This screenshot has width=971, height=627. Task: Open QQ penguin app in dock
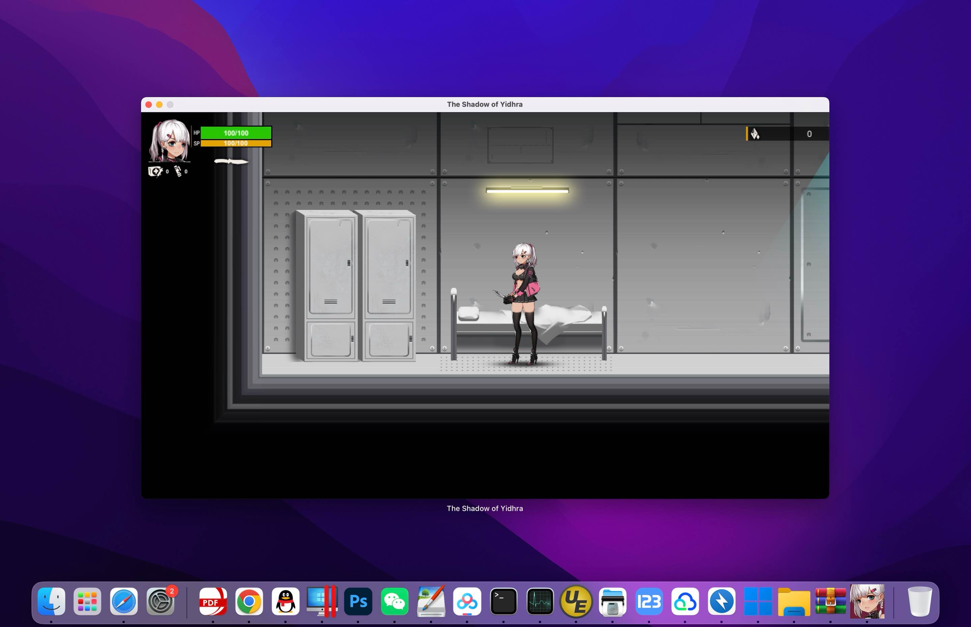[286, 601]
